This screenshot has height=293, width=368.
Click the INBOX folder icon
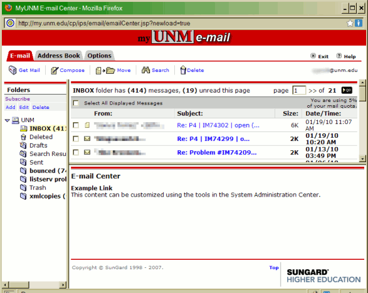[x=24, y=128]
